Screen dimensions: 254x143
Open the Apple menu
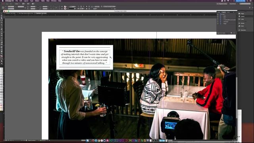point(3,1)
